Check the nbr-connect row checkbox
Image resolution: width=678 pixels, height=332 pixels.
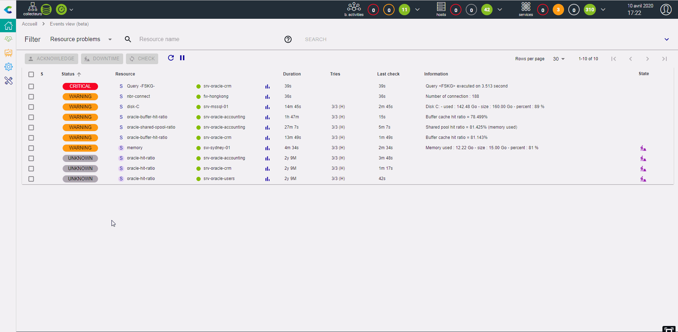point(31,97)
